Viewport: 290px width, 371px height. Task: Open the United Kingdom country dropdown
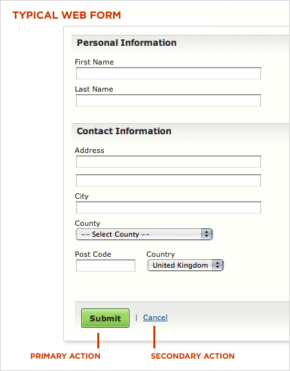click(186, 265)
